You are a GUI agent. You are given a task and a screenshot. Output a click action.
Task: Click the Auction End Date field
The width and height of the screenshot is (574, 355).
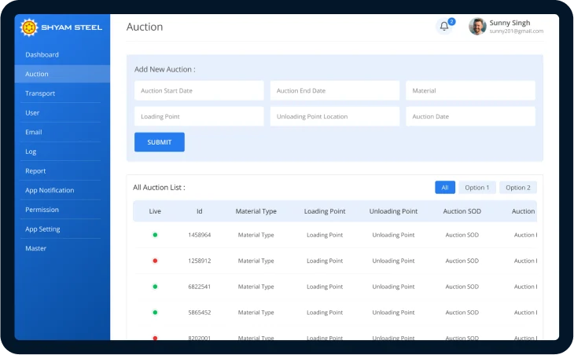point(335,90)
